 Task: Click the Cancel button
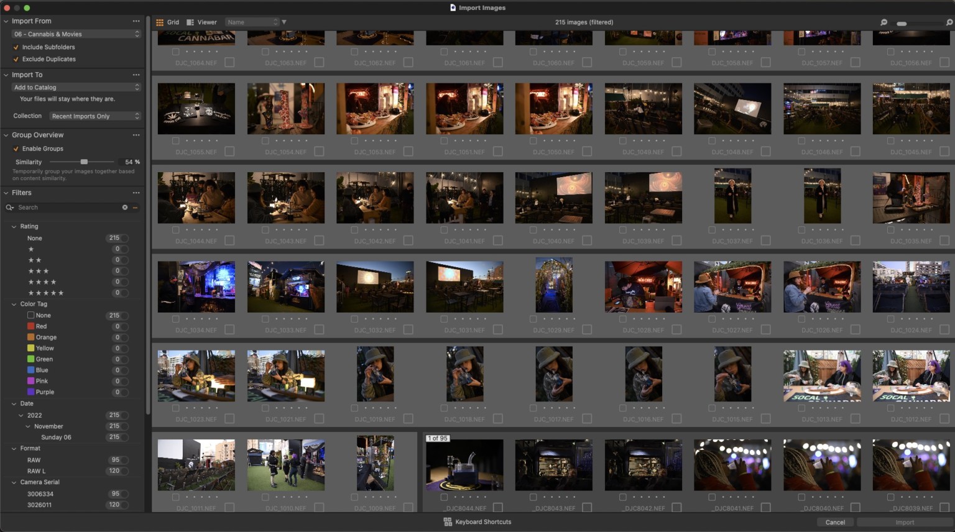pyautogui.click(x=835, y=522)
